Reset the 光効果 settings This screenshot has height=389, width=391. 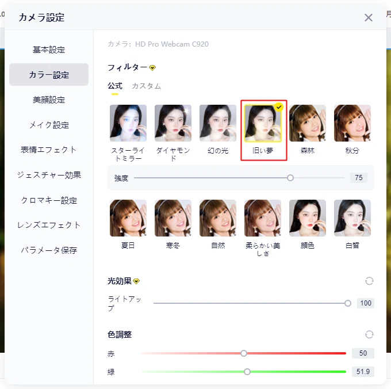click(369, 281)
